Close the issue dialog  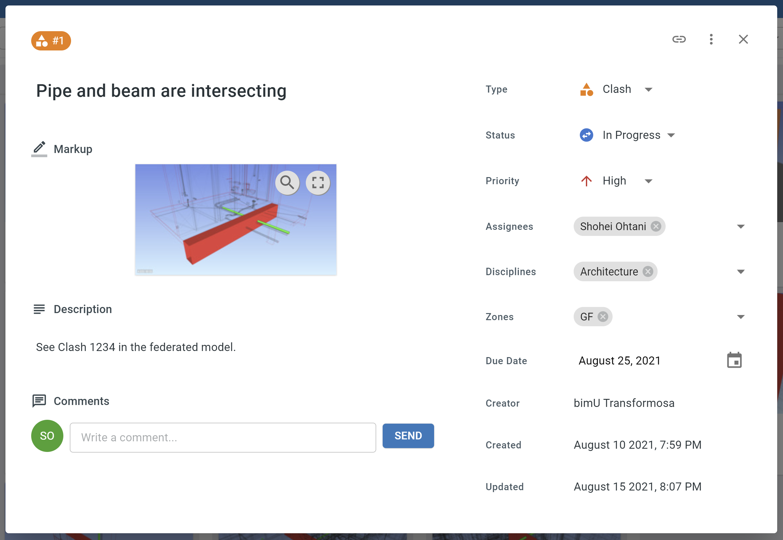pyautogui.click(x=743, y=39)
